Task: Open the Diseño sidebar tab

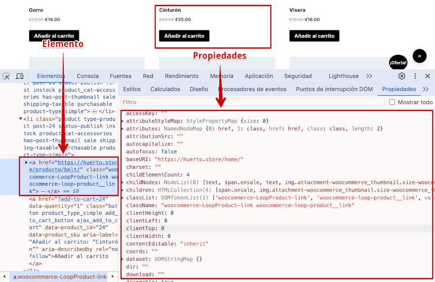Action: (x=199, y=89)
